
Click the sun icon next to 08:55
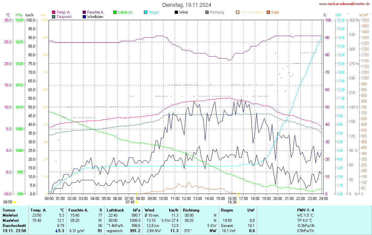(15, 202)
